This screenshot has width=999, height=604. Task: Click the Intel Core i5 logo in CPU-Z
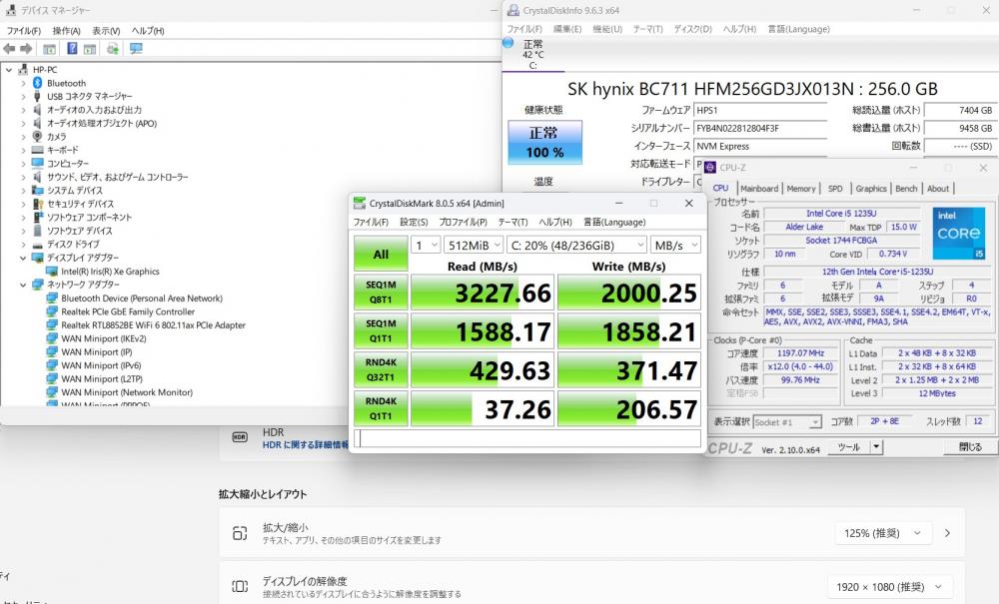[959, 233]
